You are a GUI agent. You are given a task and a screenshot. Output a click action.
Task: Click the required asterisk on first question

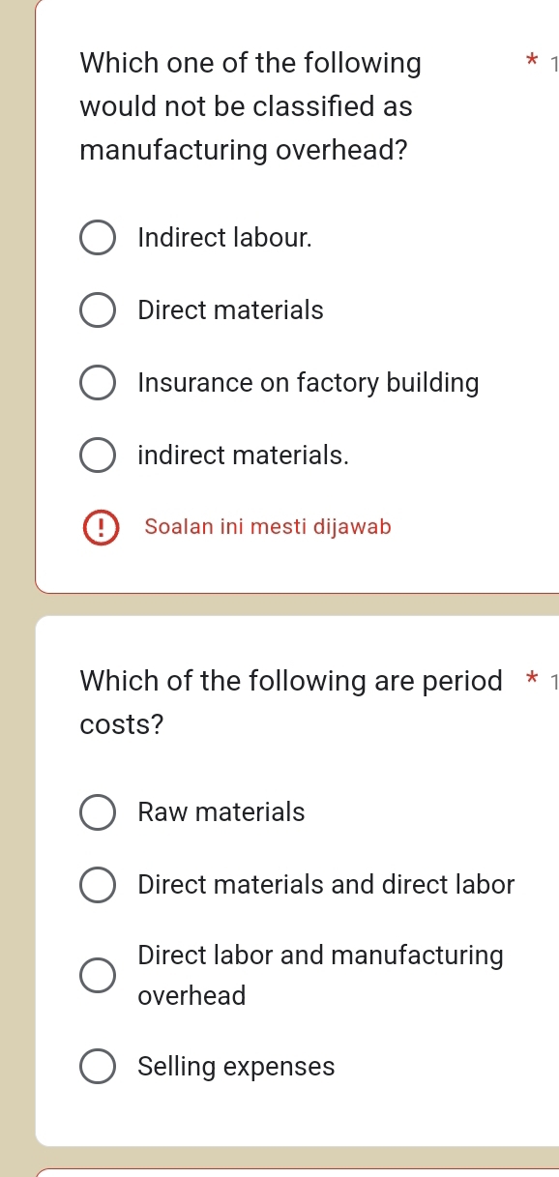(533, 61)
